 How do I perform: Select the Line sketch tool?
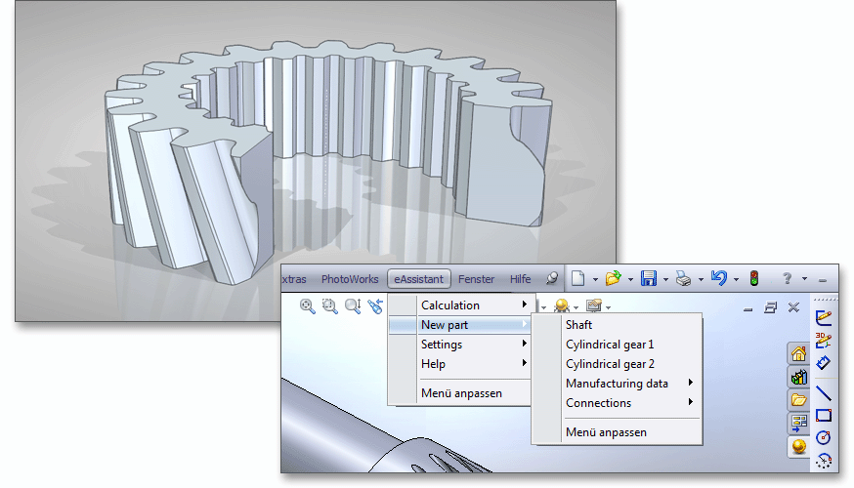823,393
